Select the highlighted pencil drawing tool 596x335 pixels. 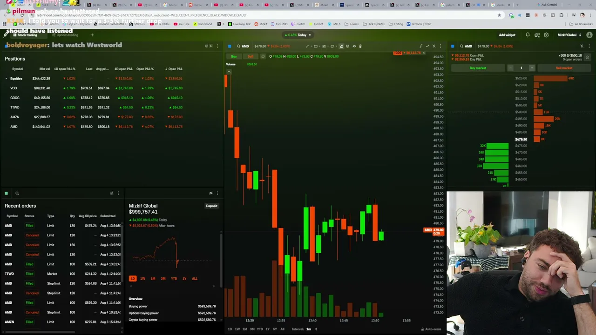pyautogui.click(x=341, y=46)
